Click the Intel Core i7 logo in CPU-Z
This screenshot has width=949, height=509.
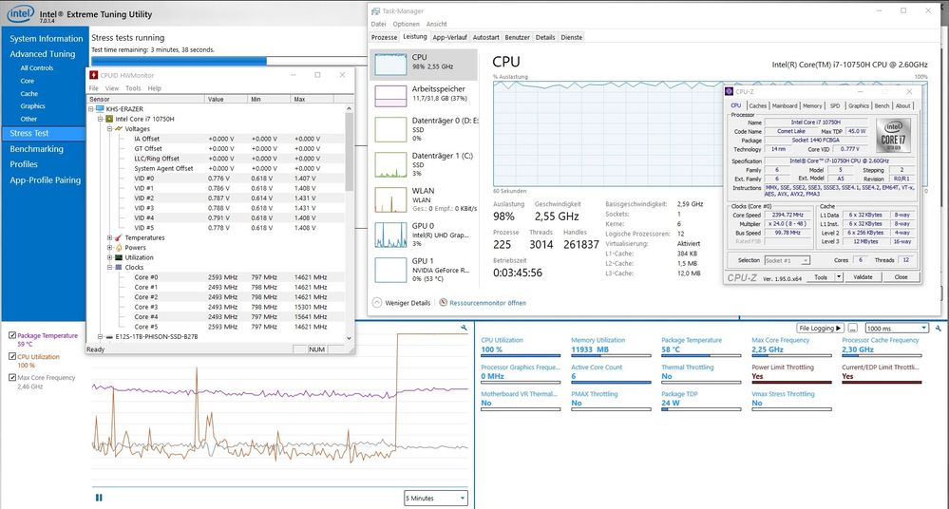coord(893,132)
